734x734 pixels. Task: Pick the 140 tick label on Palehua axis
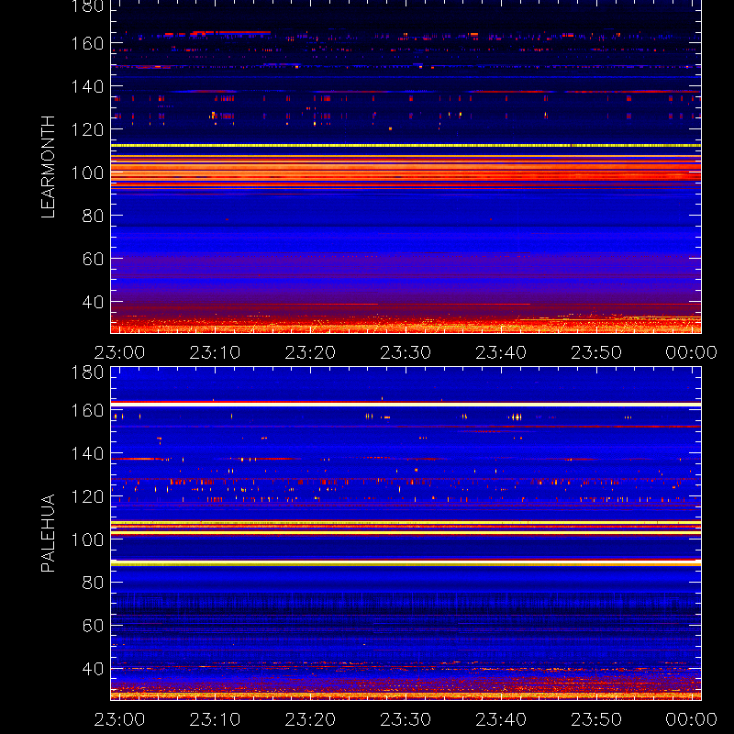[87, 453]
